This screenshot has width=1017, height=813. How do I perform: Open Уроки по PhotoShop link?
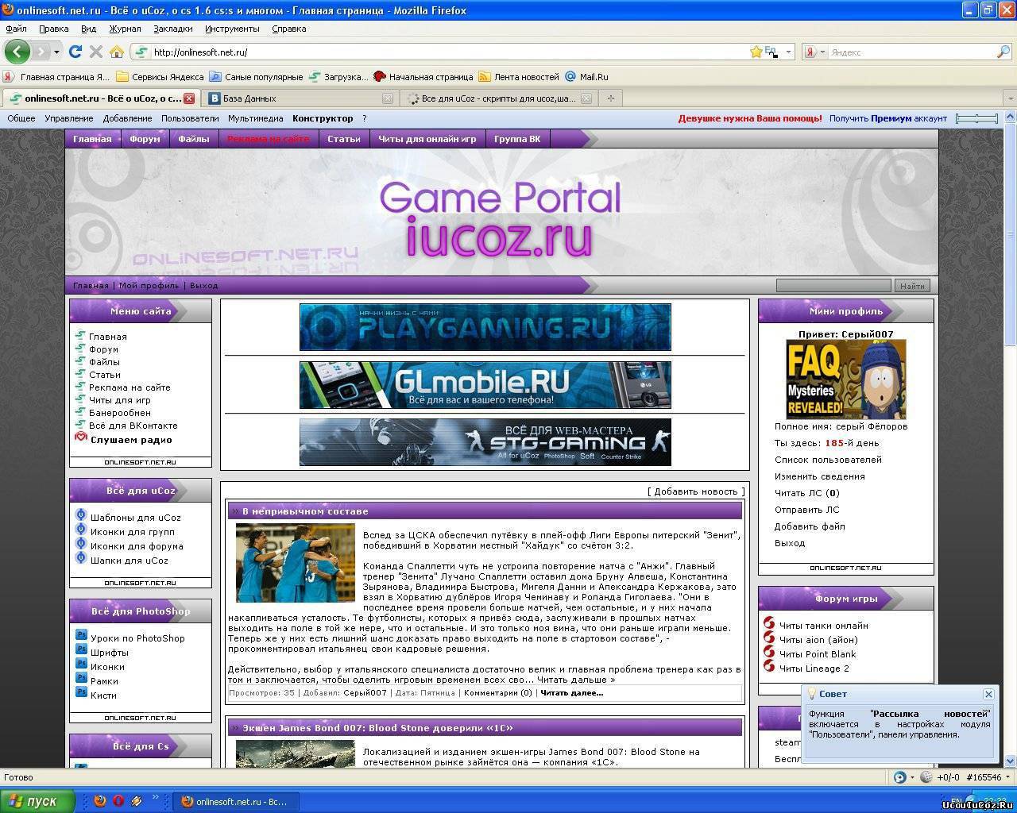[137, 638]
